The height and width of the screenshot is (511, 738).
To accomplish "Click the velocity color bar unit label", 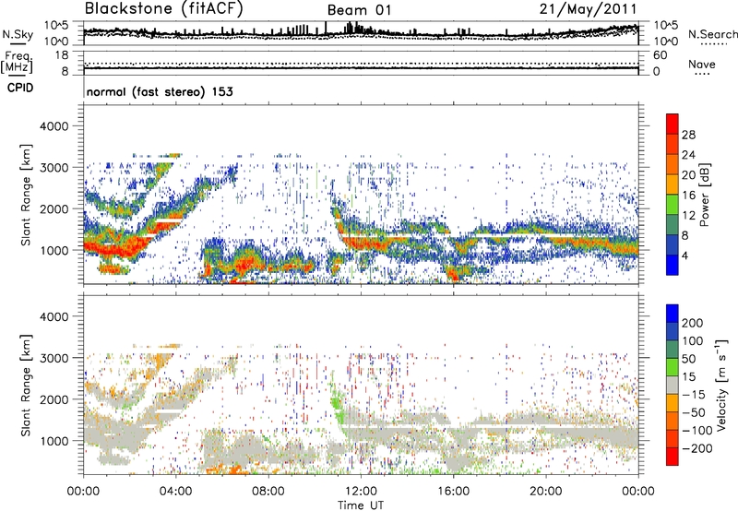I will tap(721, 385).
